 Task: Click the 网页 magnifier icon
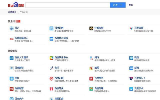click(91, 58)
